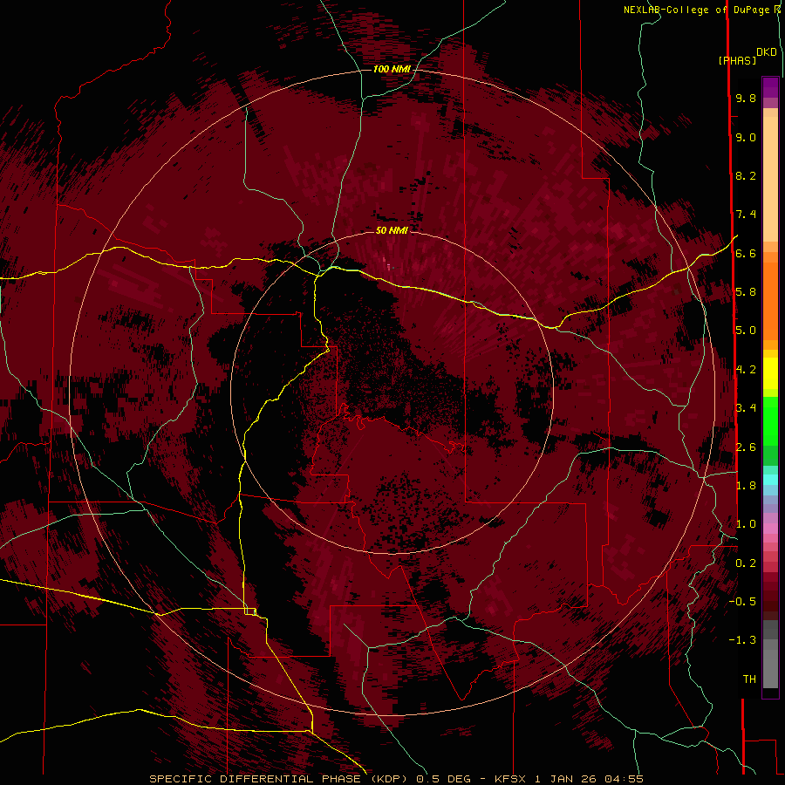Click the 1.8 colorbar value

pyautogui.click(x=746, y=486)
